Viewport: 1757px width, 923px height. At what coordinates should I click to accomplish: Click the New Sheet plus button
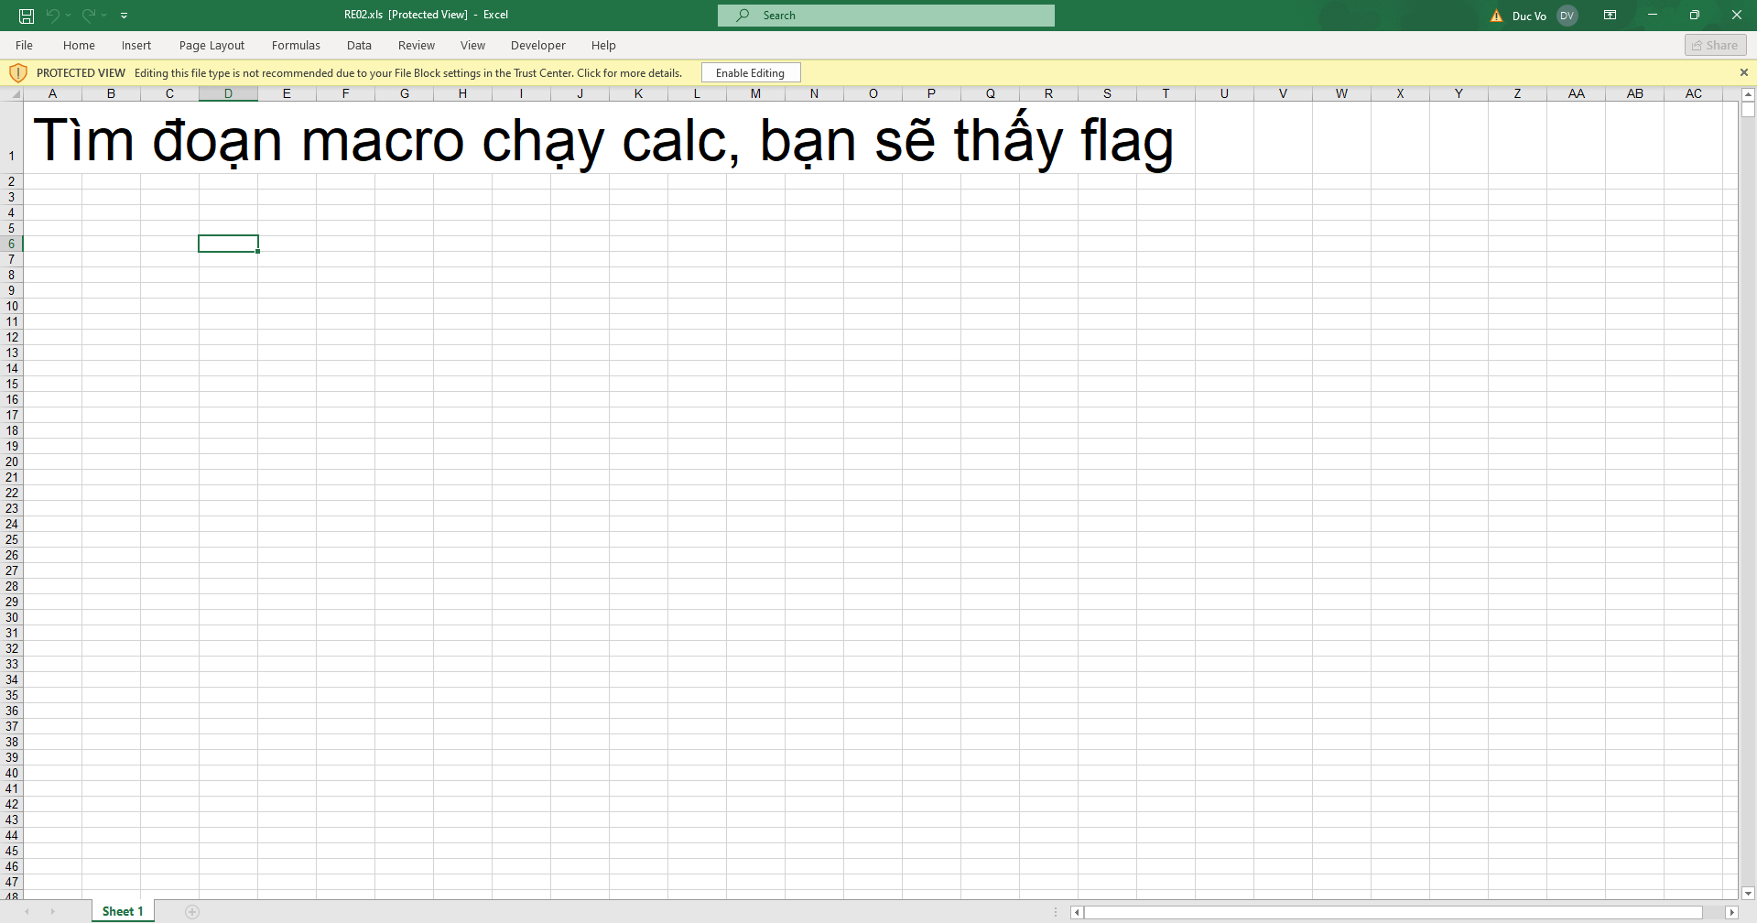192,910
